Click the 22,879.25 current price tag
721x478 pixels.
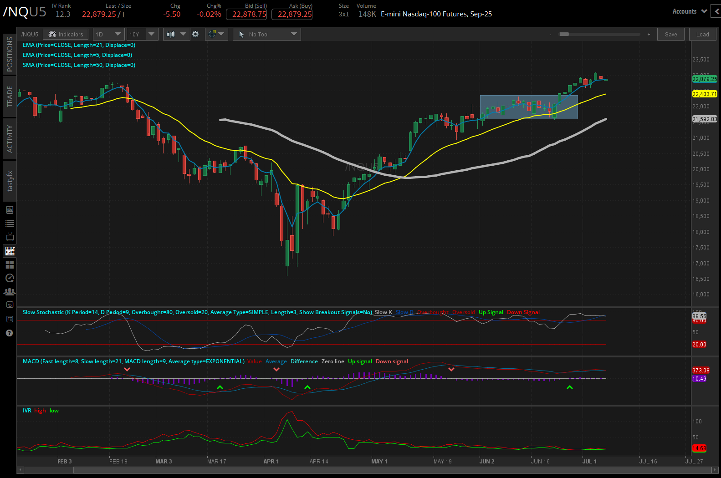tap(705, 79)
